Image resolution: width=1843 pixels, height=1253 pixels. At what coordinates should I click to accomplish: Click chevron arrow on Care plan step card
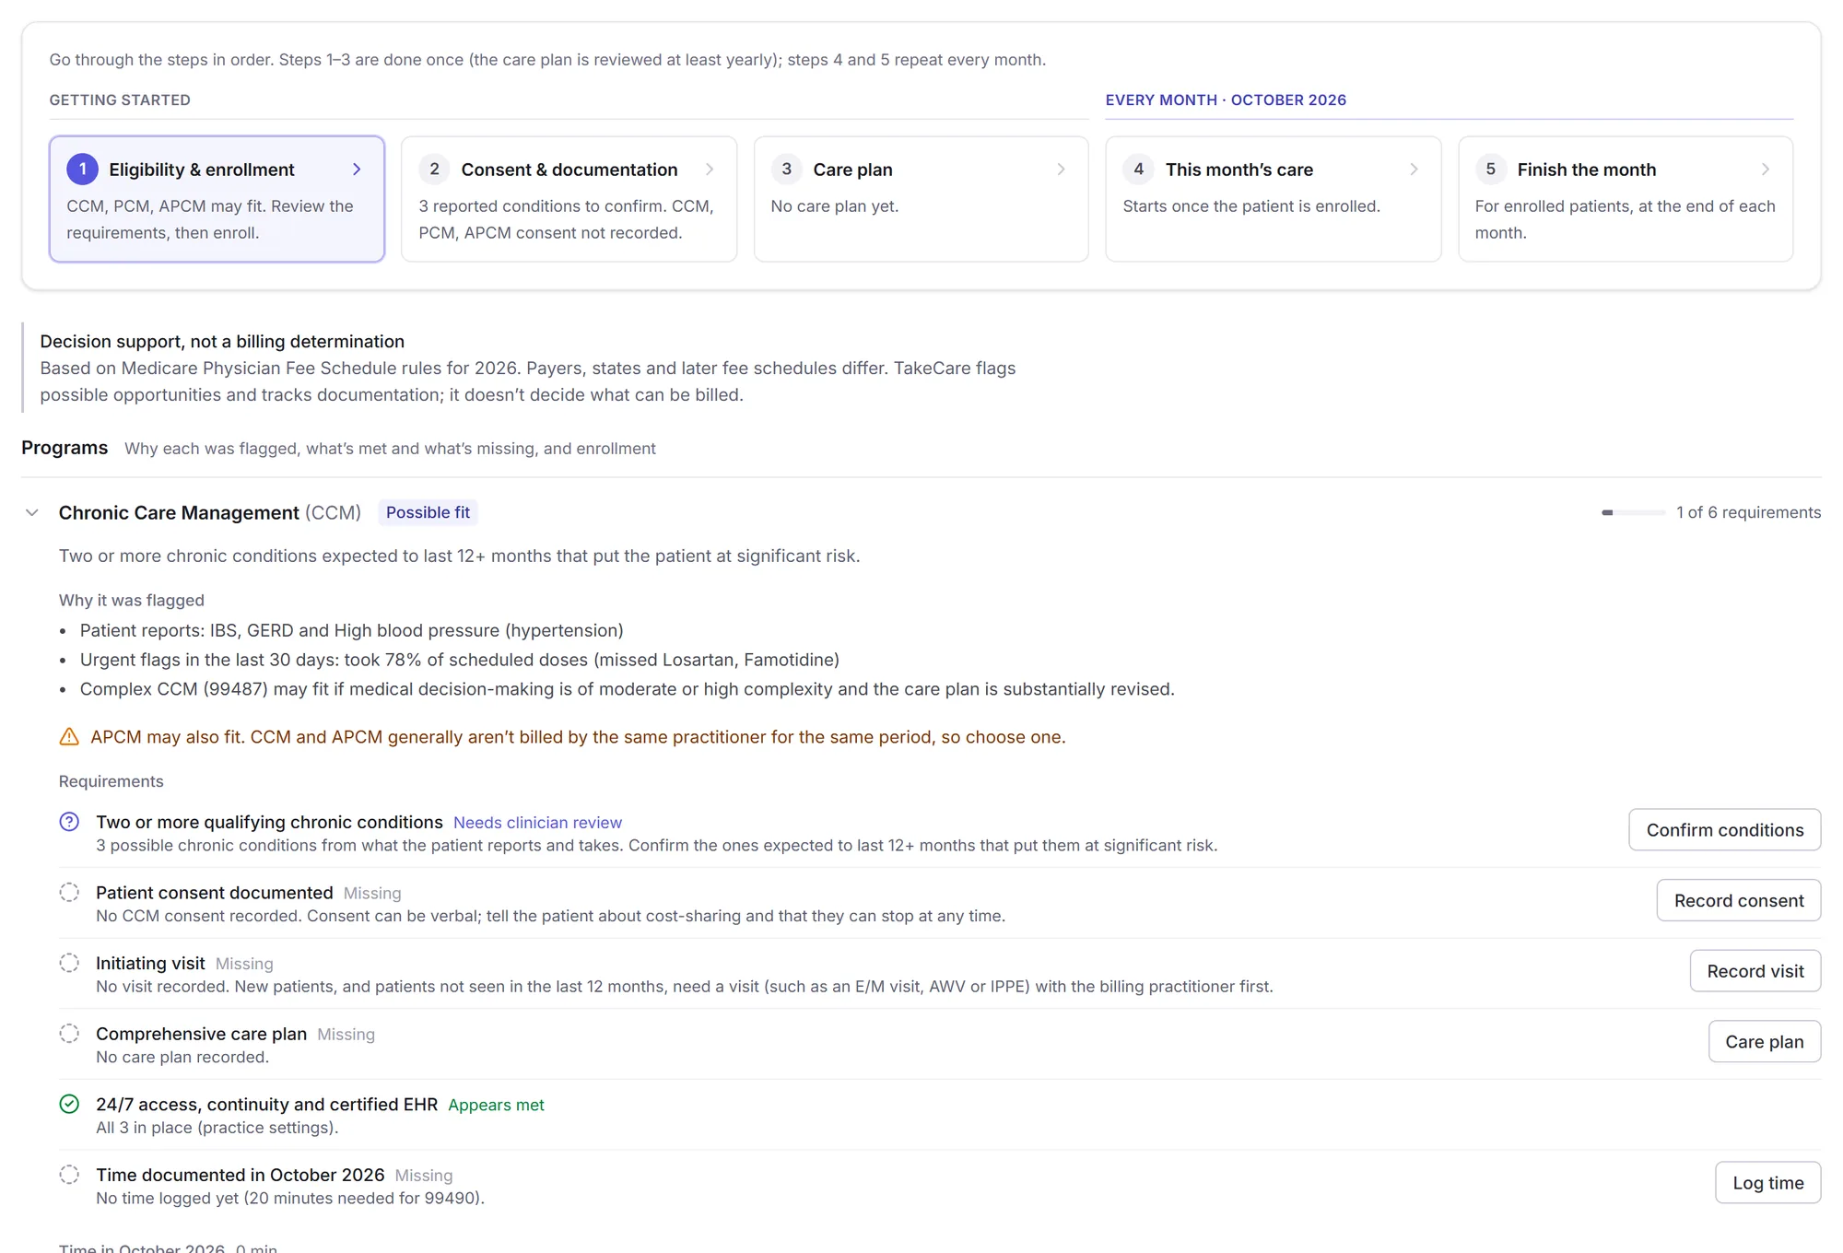[1062, 170]
